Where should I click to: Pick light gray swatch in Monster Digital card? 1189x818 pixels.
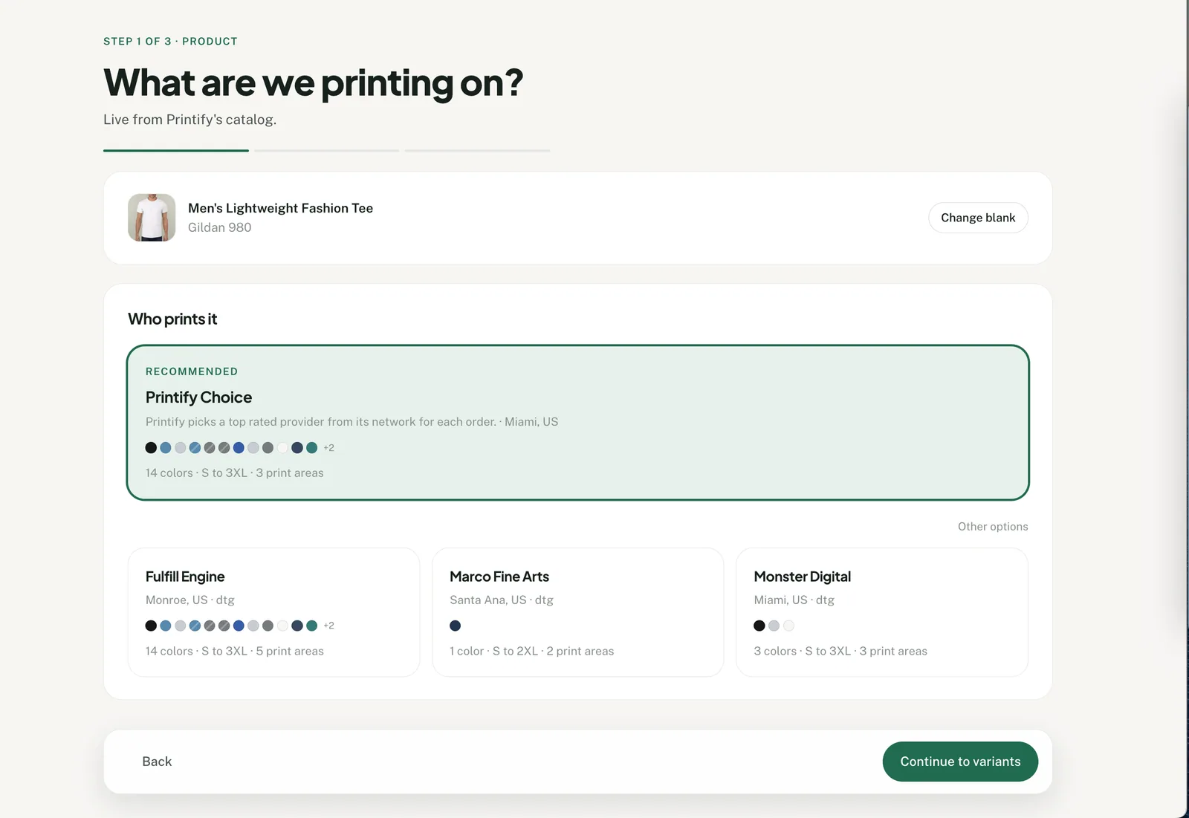[x=774, y=626]
